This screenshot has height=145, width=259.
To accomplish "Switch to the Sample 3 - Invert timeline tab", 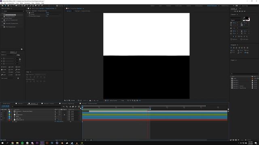I will point(49,104).
